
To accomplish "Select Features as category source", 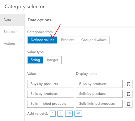I will pyautogui.click(x=68, y=40).
